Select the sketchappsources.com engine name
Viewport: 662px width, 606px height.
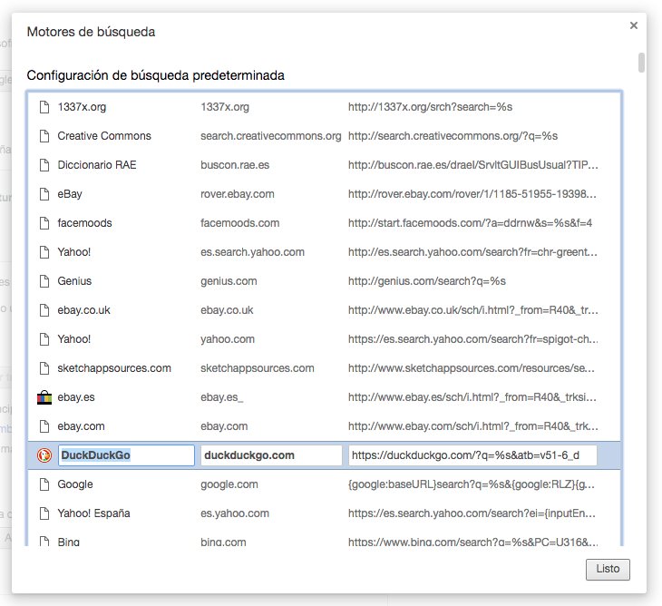click(114, 368)
